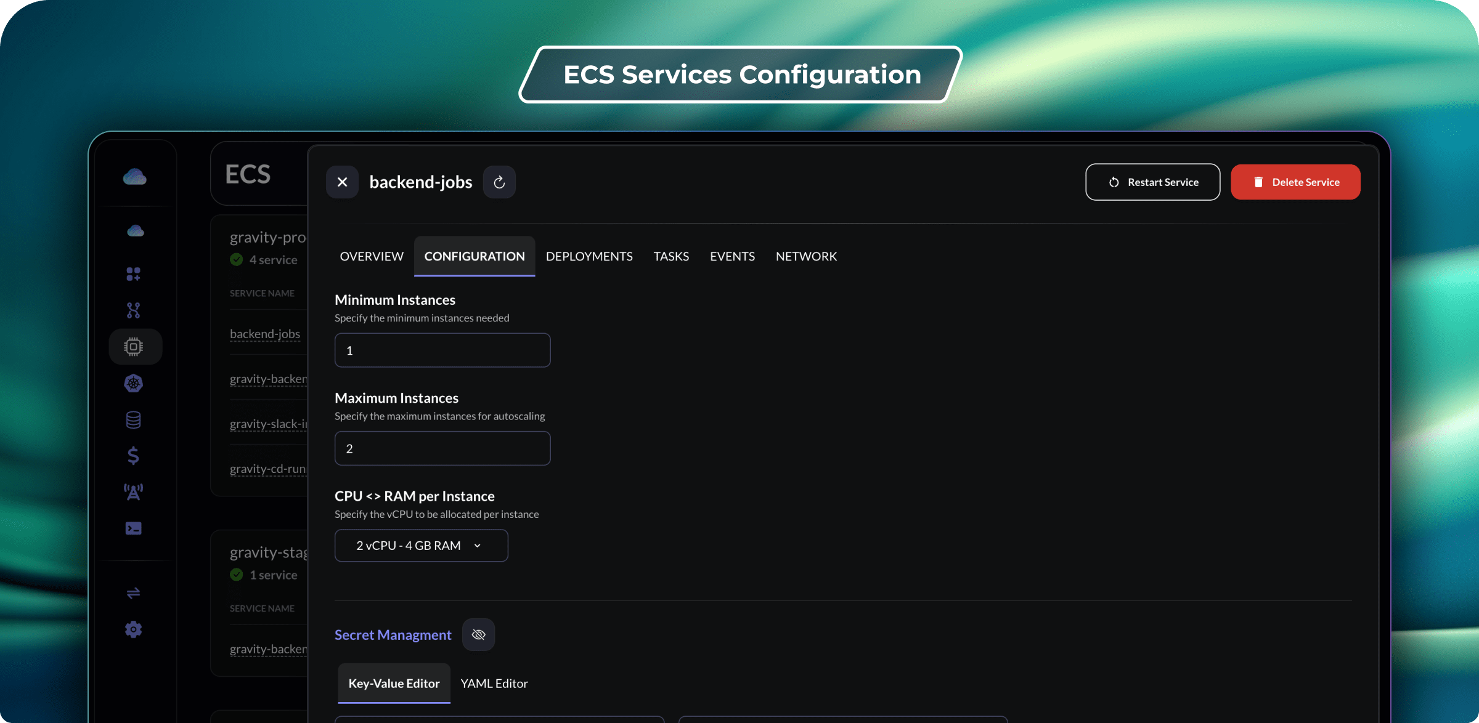Viewport: 1479px width, 723px height.
Task: Close the backend-jobs panel
Action: click(342, 182)
